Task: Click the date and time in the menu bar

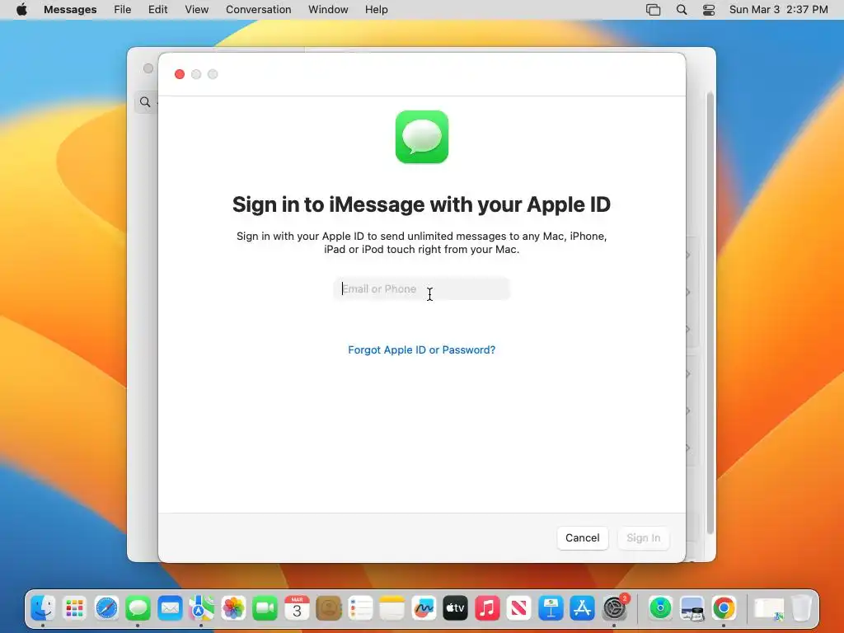Action: (x=778, y=10)
